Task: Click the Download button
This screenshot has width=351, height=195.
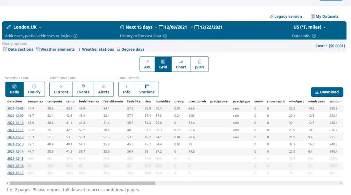Action: coord(327,92)
